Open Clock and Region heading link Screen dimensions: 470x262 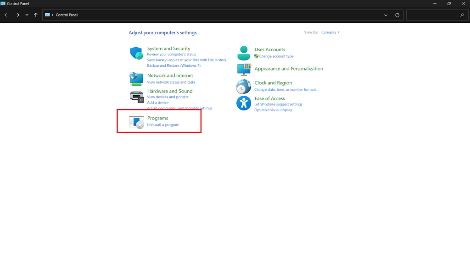pos(273,83)
